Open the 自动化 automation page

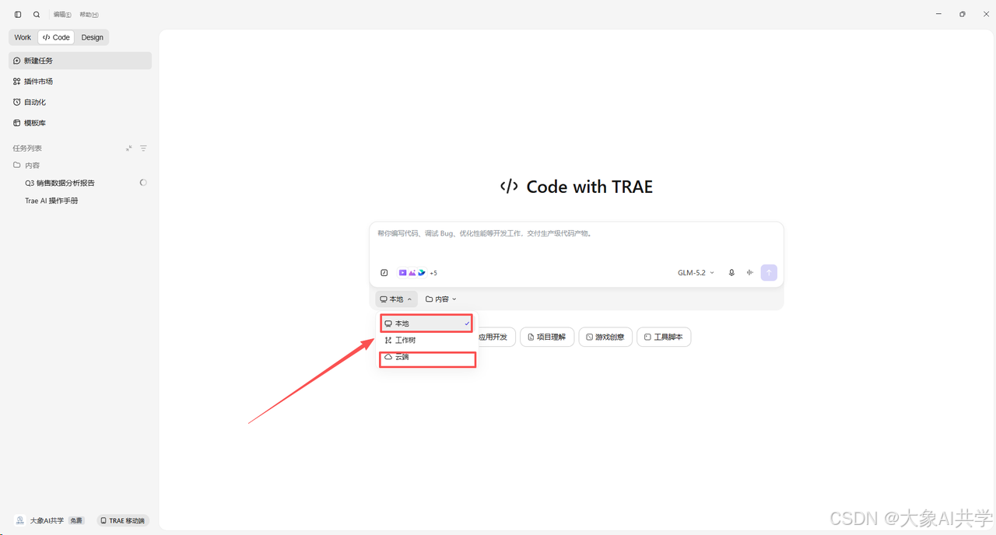[80, 102]
